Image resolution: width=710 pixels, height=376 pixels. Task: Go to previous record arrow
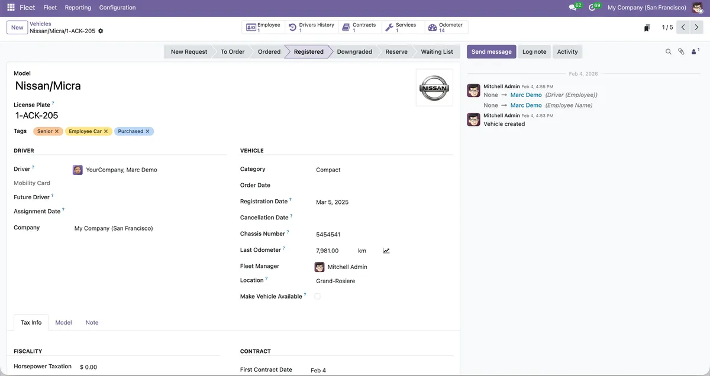point(683,27)
